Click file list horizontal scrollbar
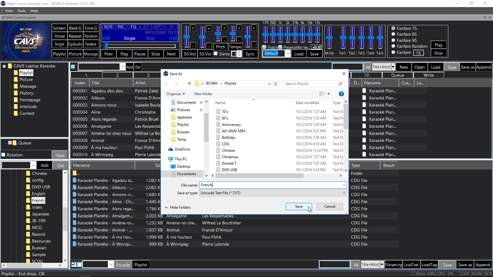The height and width of the screenshot is (277, 493). tap(259, 176)
